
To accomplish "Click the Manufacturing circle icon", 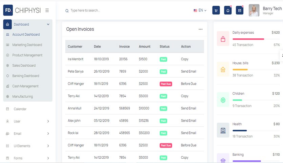I will [7, 96].
